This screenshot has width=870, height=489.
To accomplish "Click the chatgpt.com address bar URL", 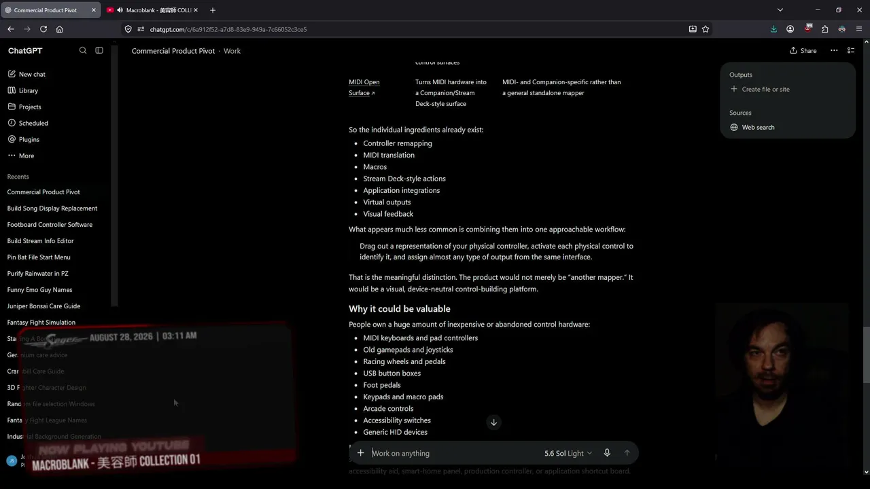I will pos(228,29).
